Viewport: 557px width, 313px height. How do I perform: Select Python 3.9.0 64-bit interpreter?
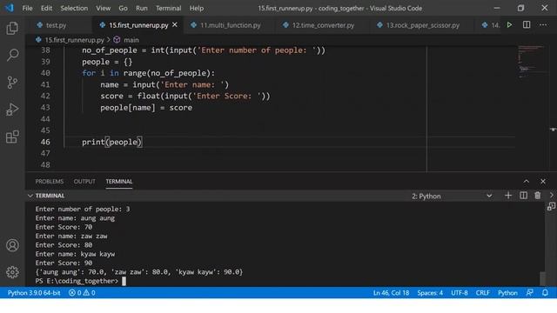click(x=34, y=293)
